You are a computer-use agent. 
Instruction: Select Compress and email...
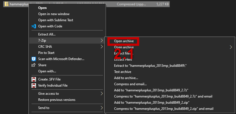point(130,84)
